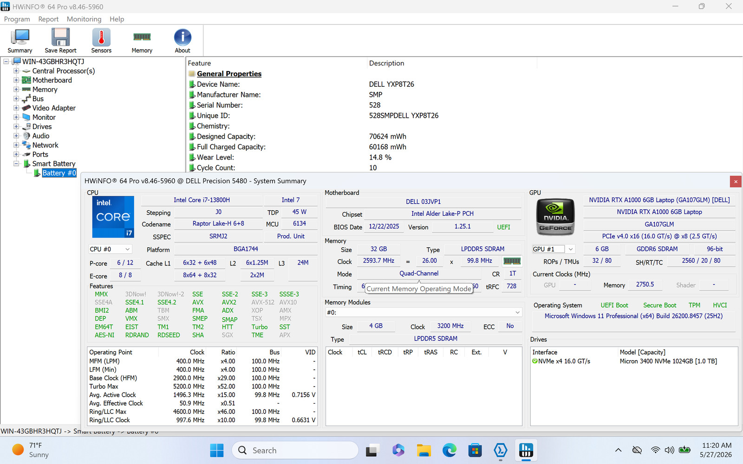Click the Monitor tree icon
Image resolution: width=743 pixels, height=464 pixels.
coord(26,117)
